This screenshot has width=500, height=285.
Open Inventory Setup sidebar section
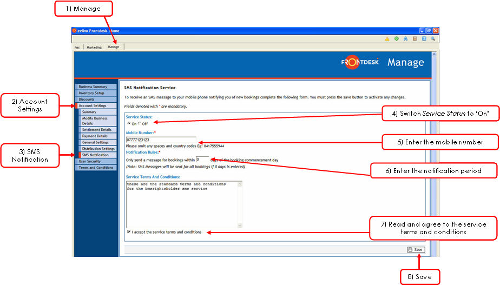coord(91,93)
